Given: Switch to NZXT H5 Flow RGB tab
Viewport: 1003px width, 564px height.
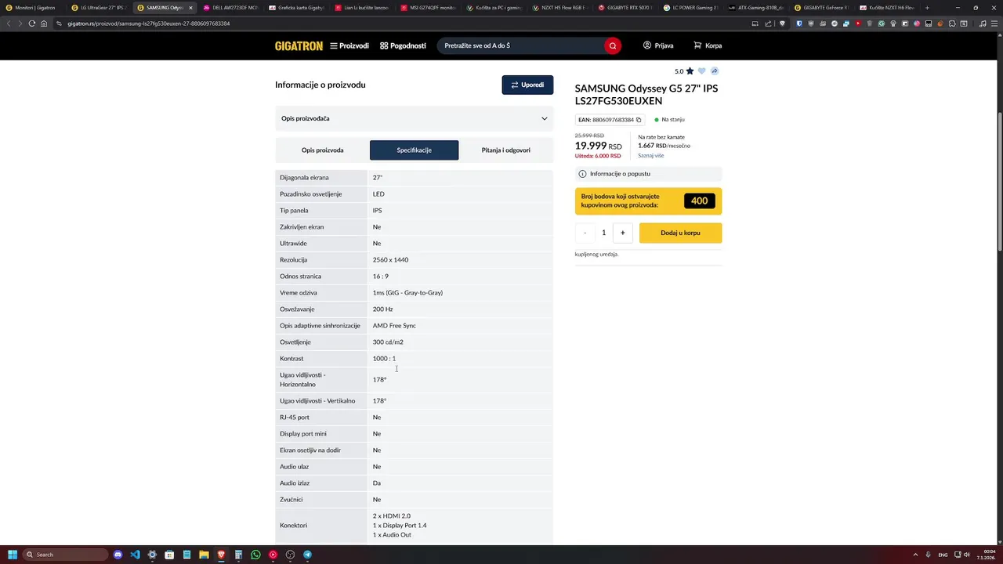Looking at the screenshot, I should (x=559, y=8).
